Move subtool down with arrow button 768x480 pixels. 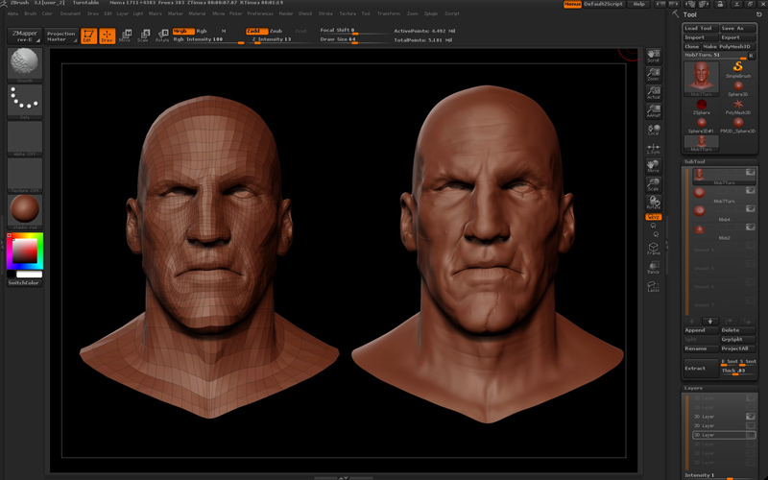click(709, 322)
